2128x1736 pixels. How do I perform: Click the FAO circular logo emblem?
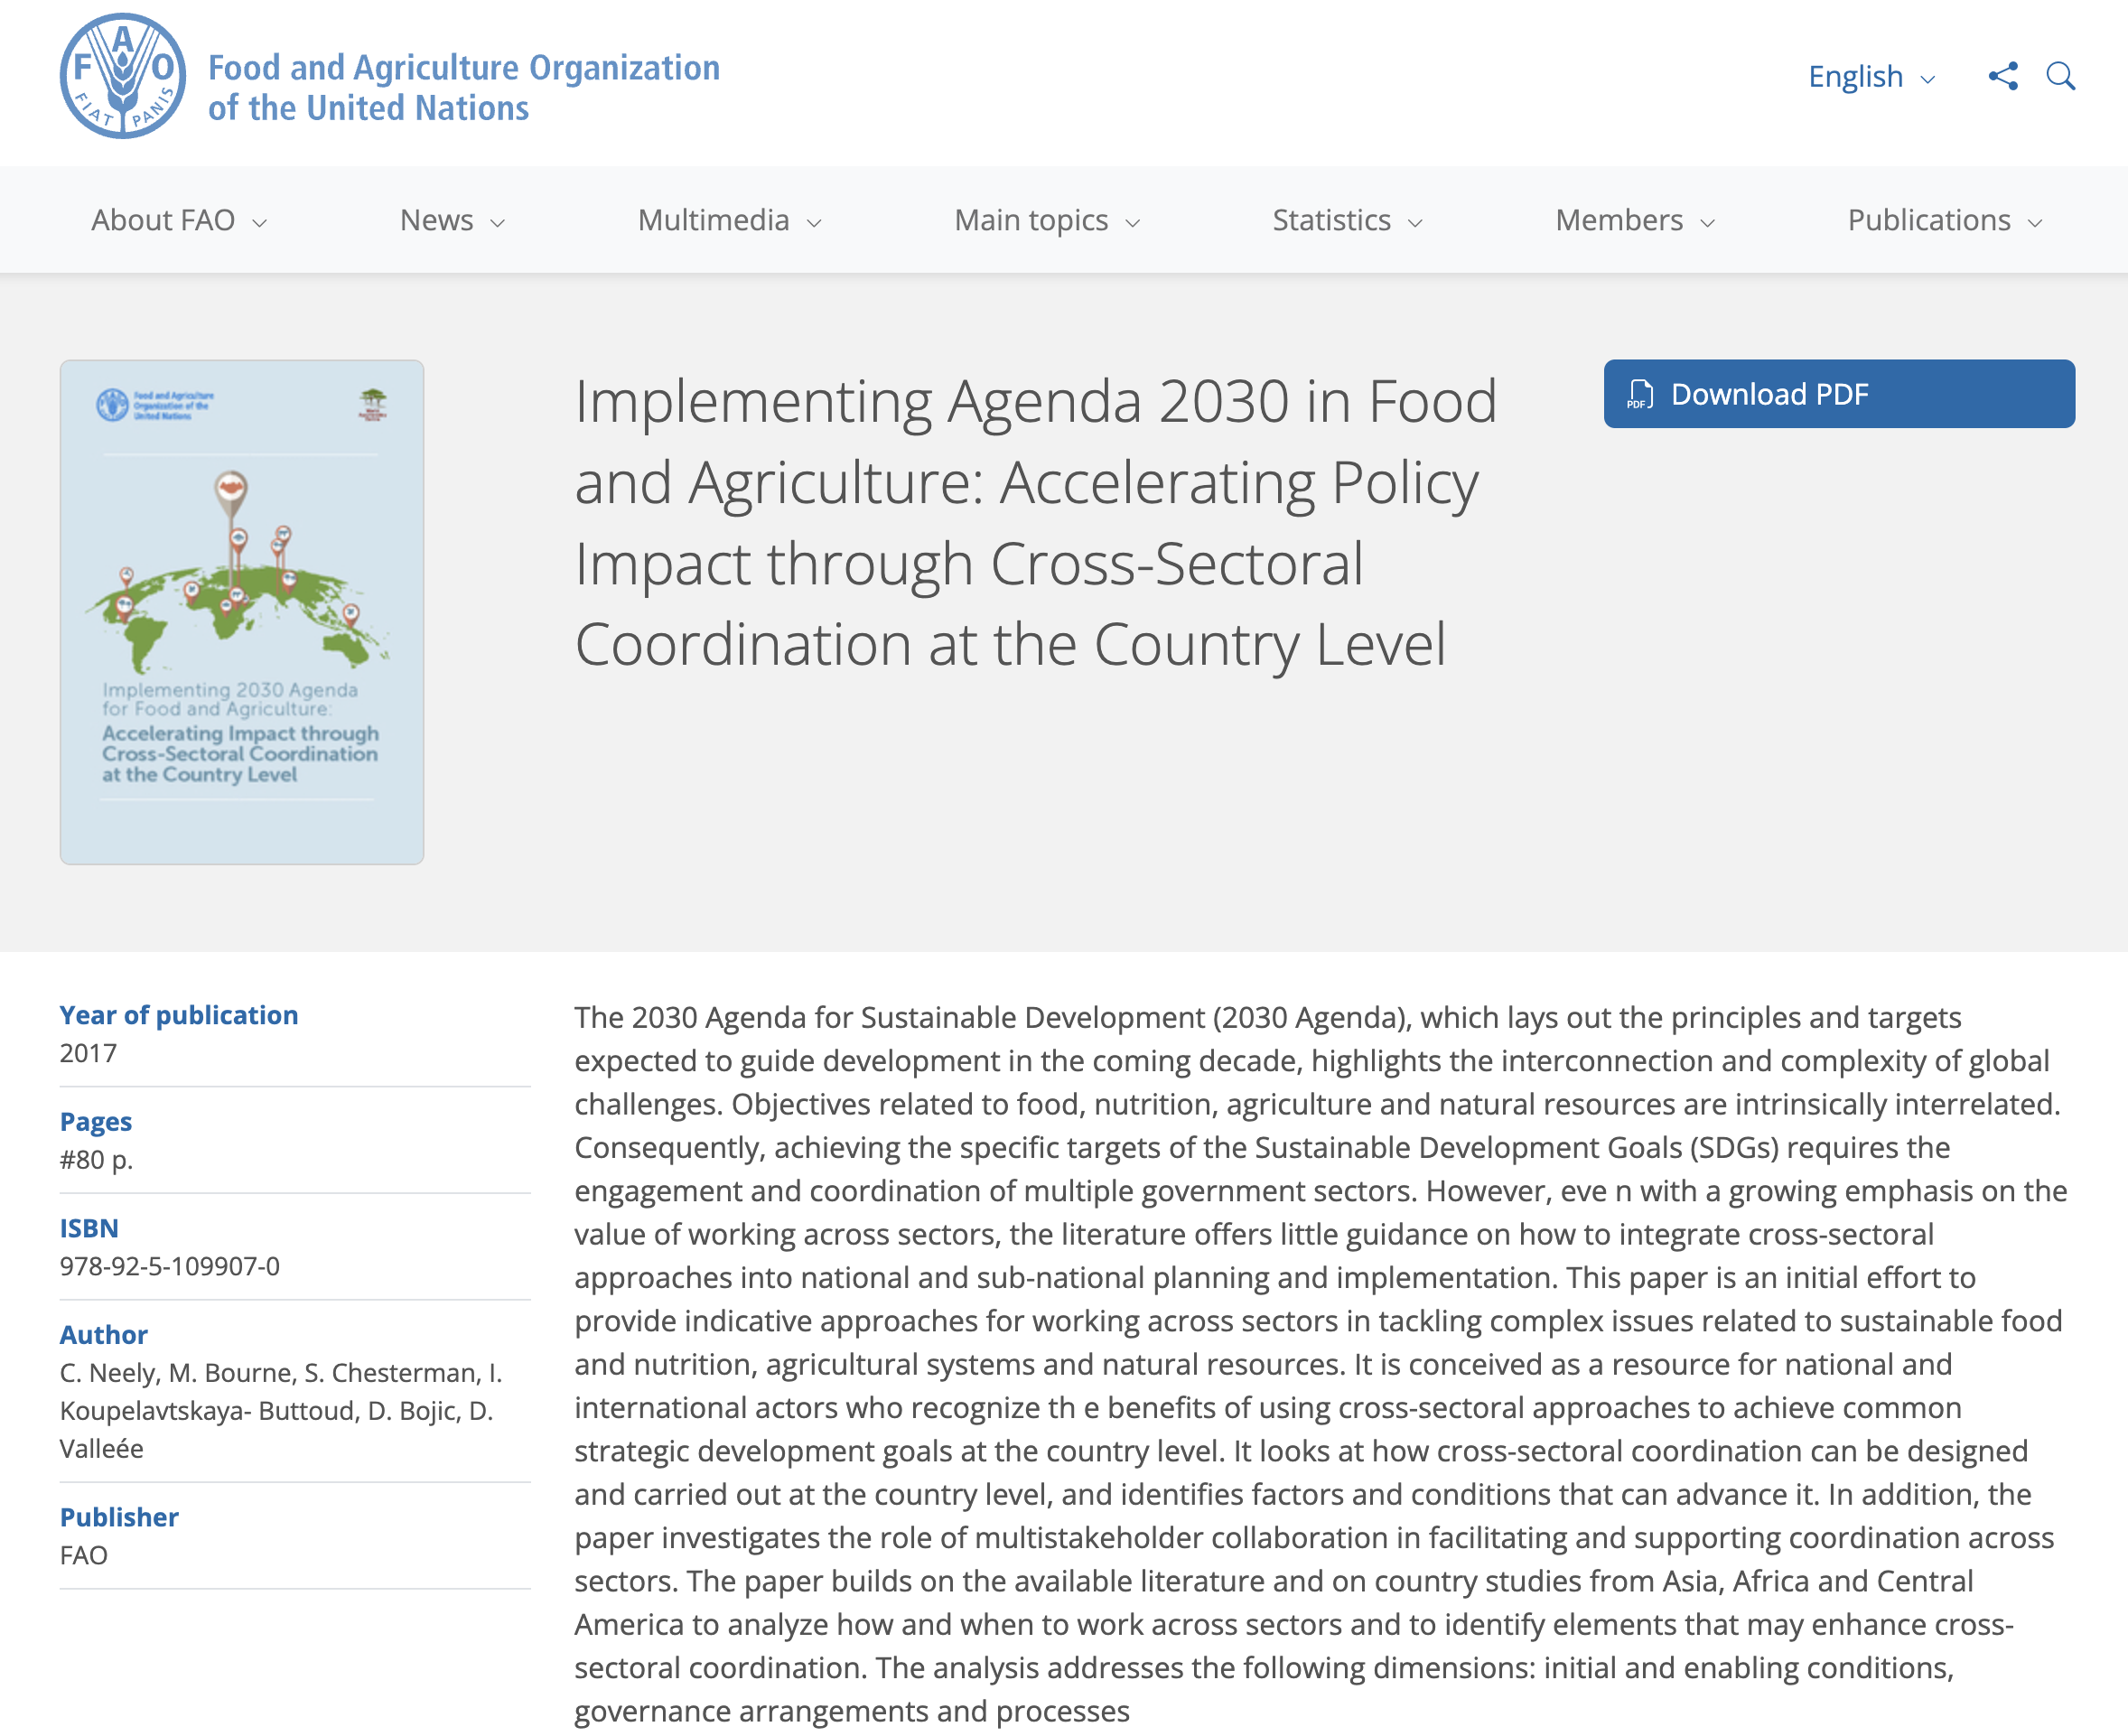[x=122, y=76]
